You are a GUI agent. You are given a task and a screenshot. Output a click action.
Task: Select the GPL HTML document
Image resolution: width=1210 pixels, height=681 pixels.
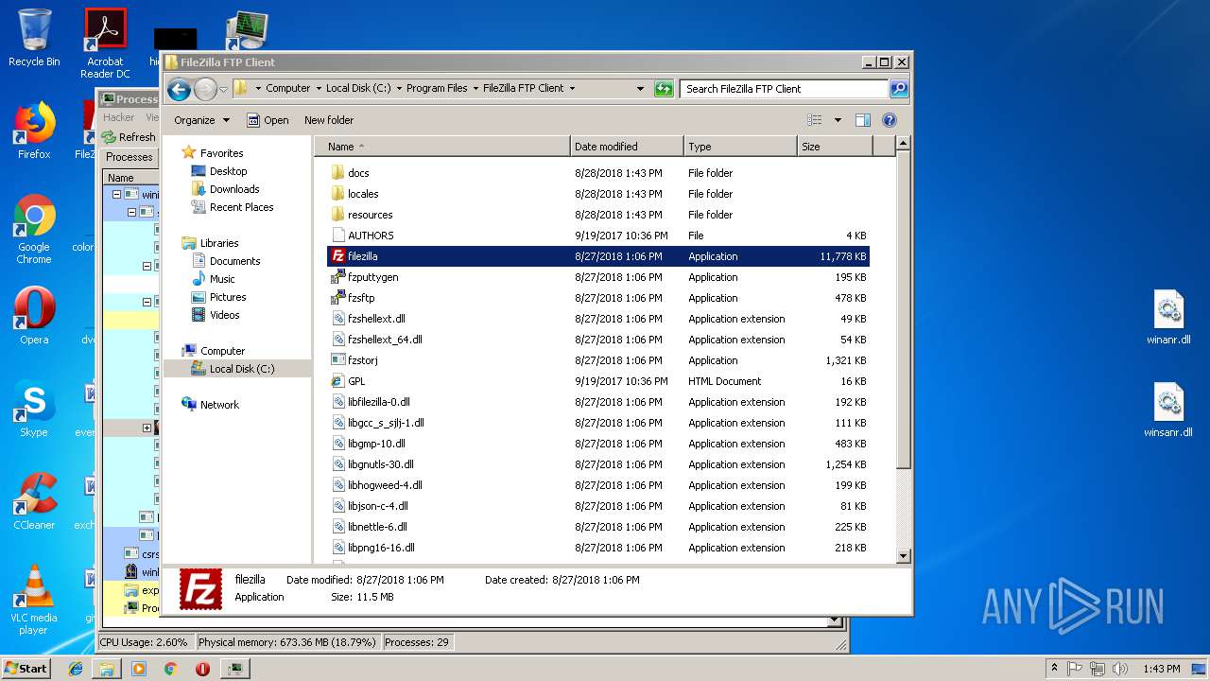[x=597, y=381]
